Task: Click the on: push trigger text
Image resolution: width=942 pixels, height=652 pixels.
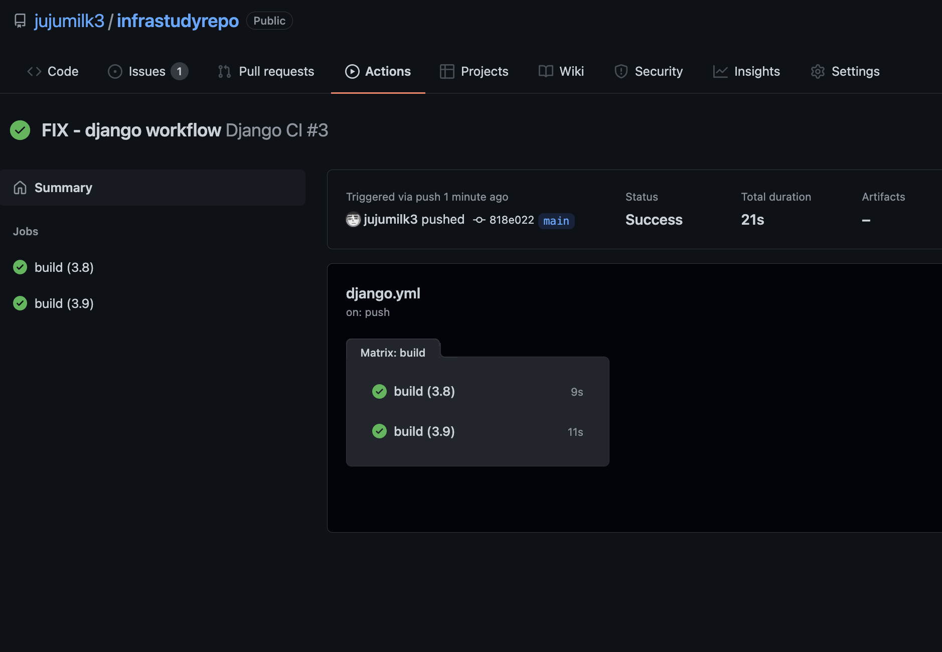Action: click(x=368, y=312)
